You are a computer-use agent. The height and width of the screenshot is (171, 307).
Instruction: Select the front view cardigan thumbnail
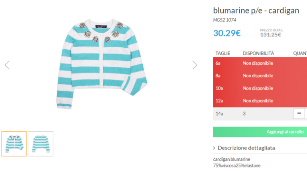[14, 144]
